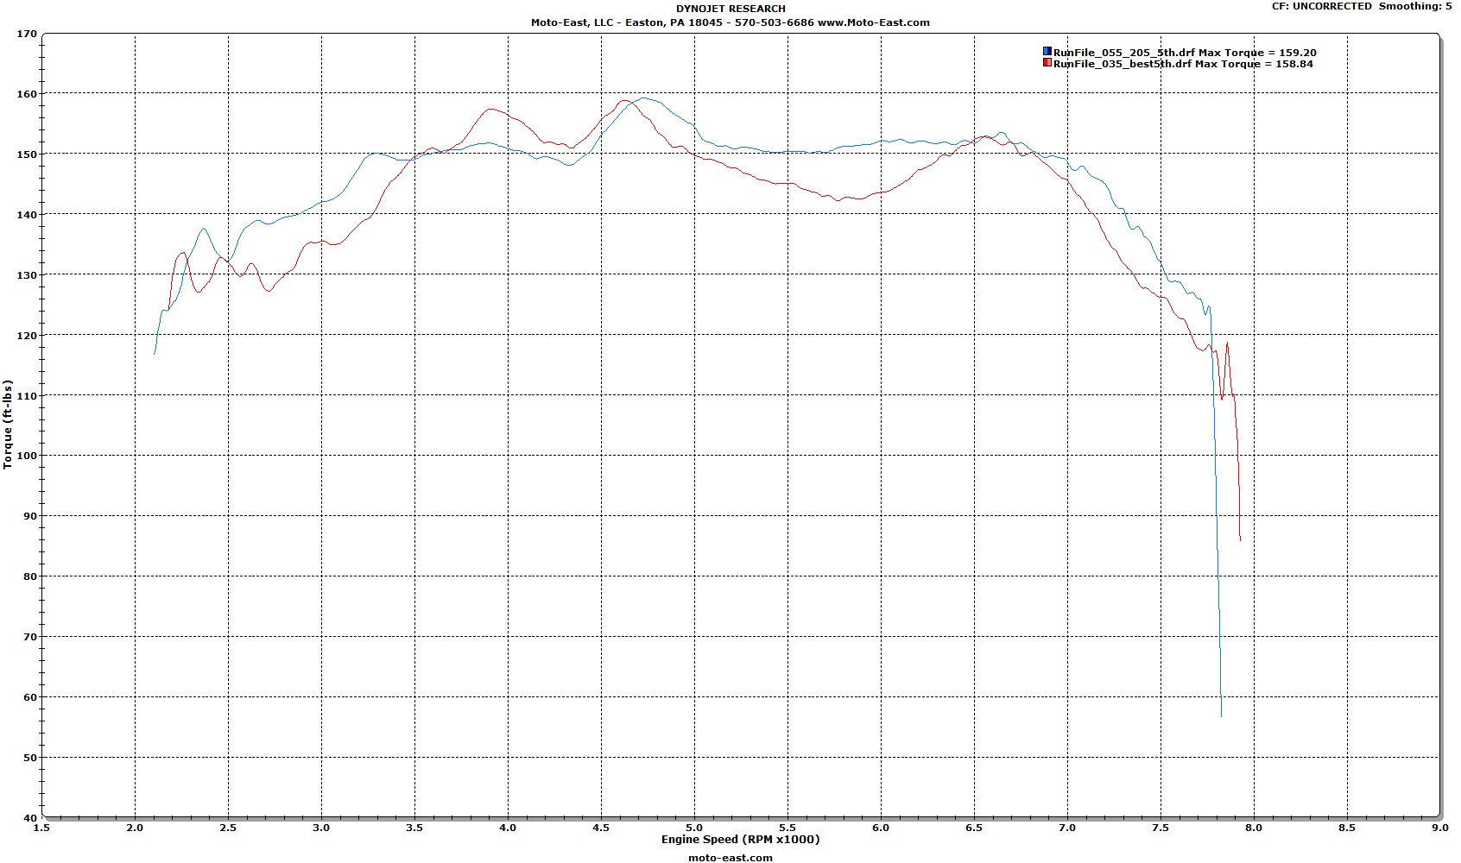Click the 4.0 RPM axis value

(x=508, y=828)
